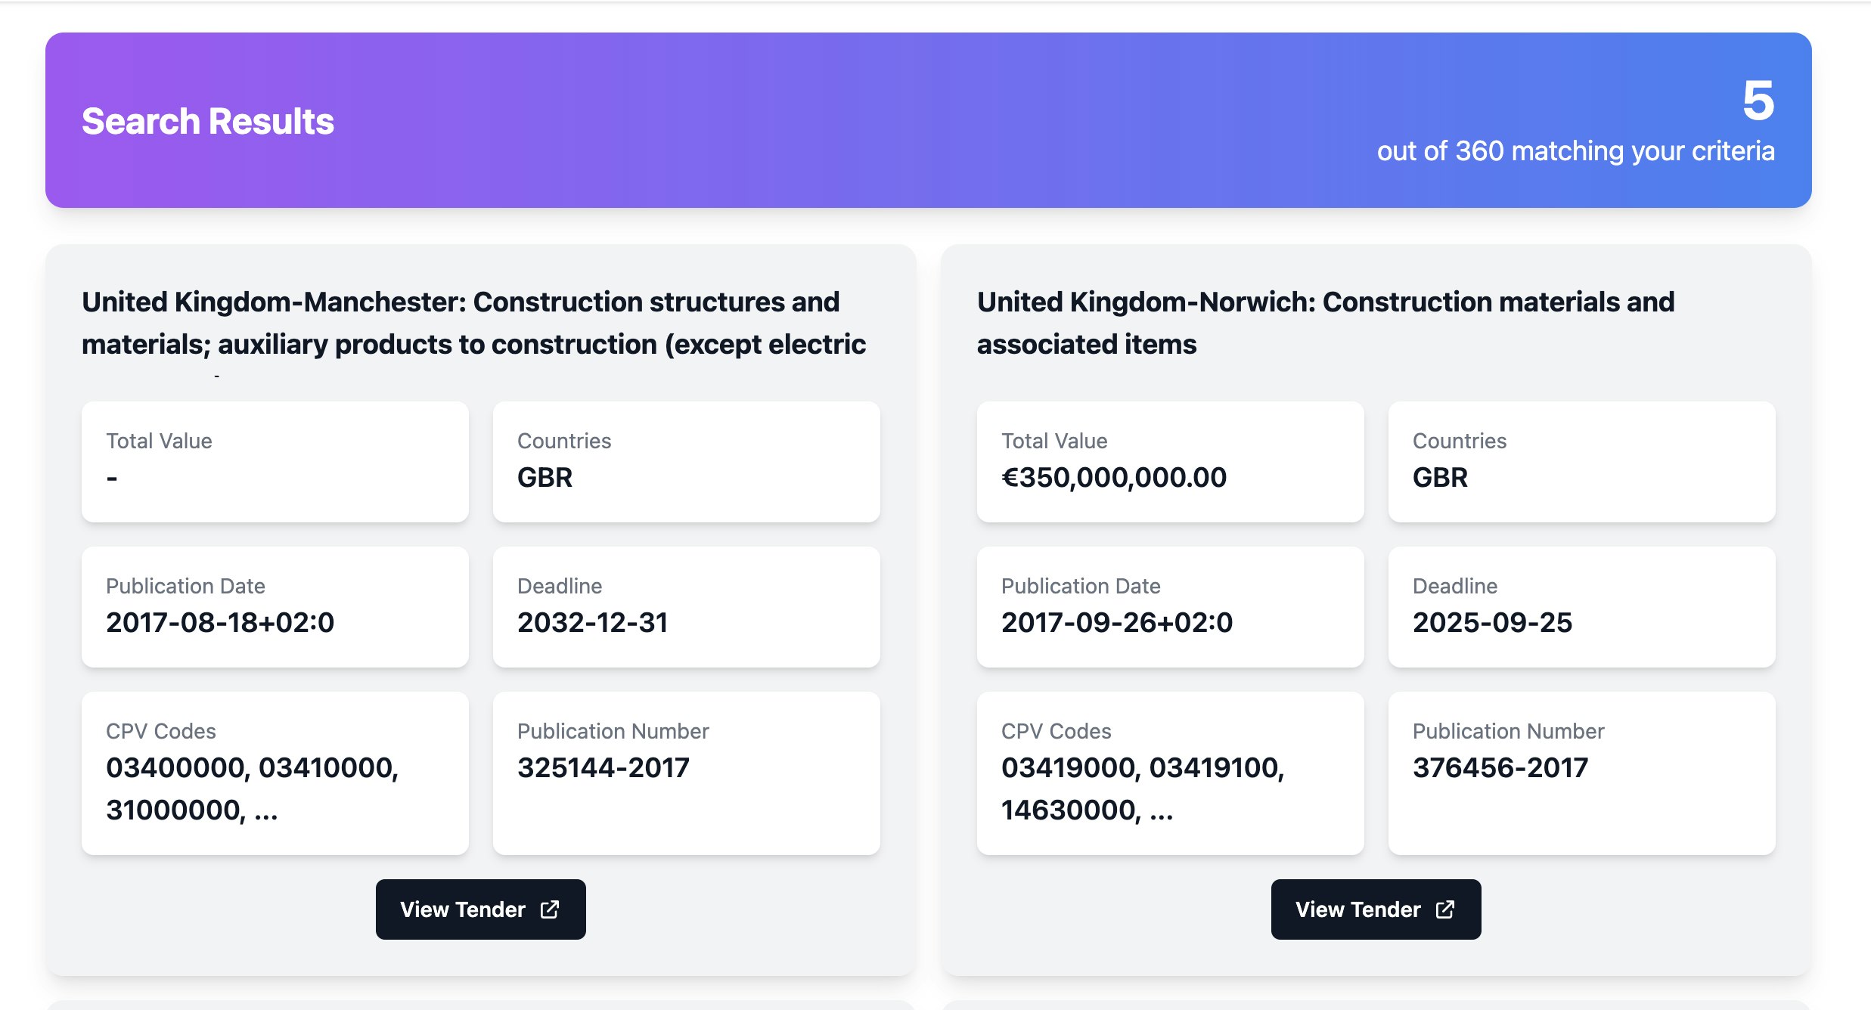Click the 2032-12-31 deadline card
Image resolution: width=1871 pixels, height=1010 pixels.
click(x=686, y=606)
